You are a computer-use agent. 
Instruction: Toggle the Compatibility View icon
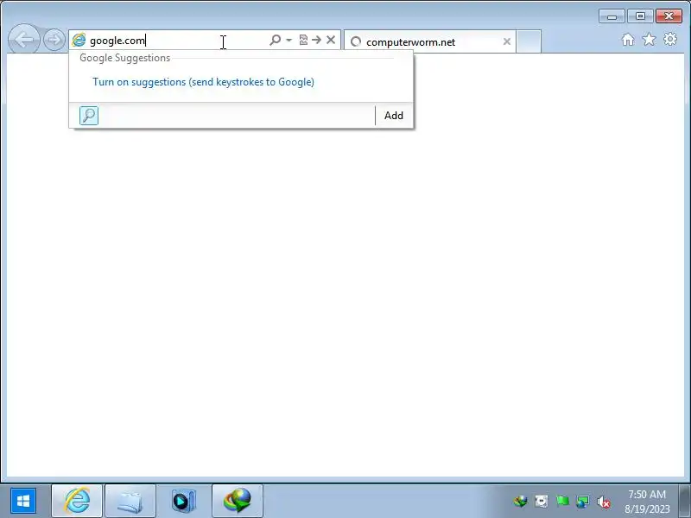(303, 40)
